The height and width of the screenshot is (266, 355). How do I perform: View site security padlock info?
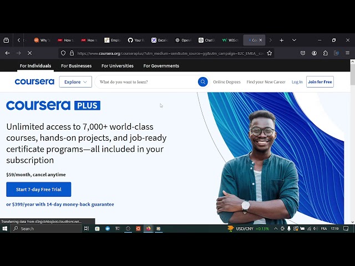pos(72,53)
